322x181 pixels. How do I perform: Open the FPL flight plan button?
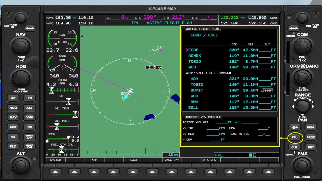(294, 138)
